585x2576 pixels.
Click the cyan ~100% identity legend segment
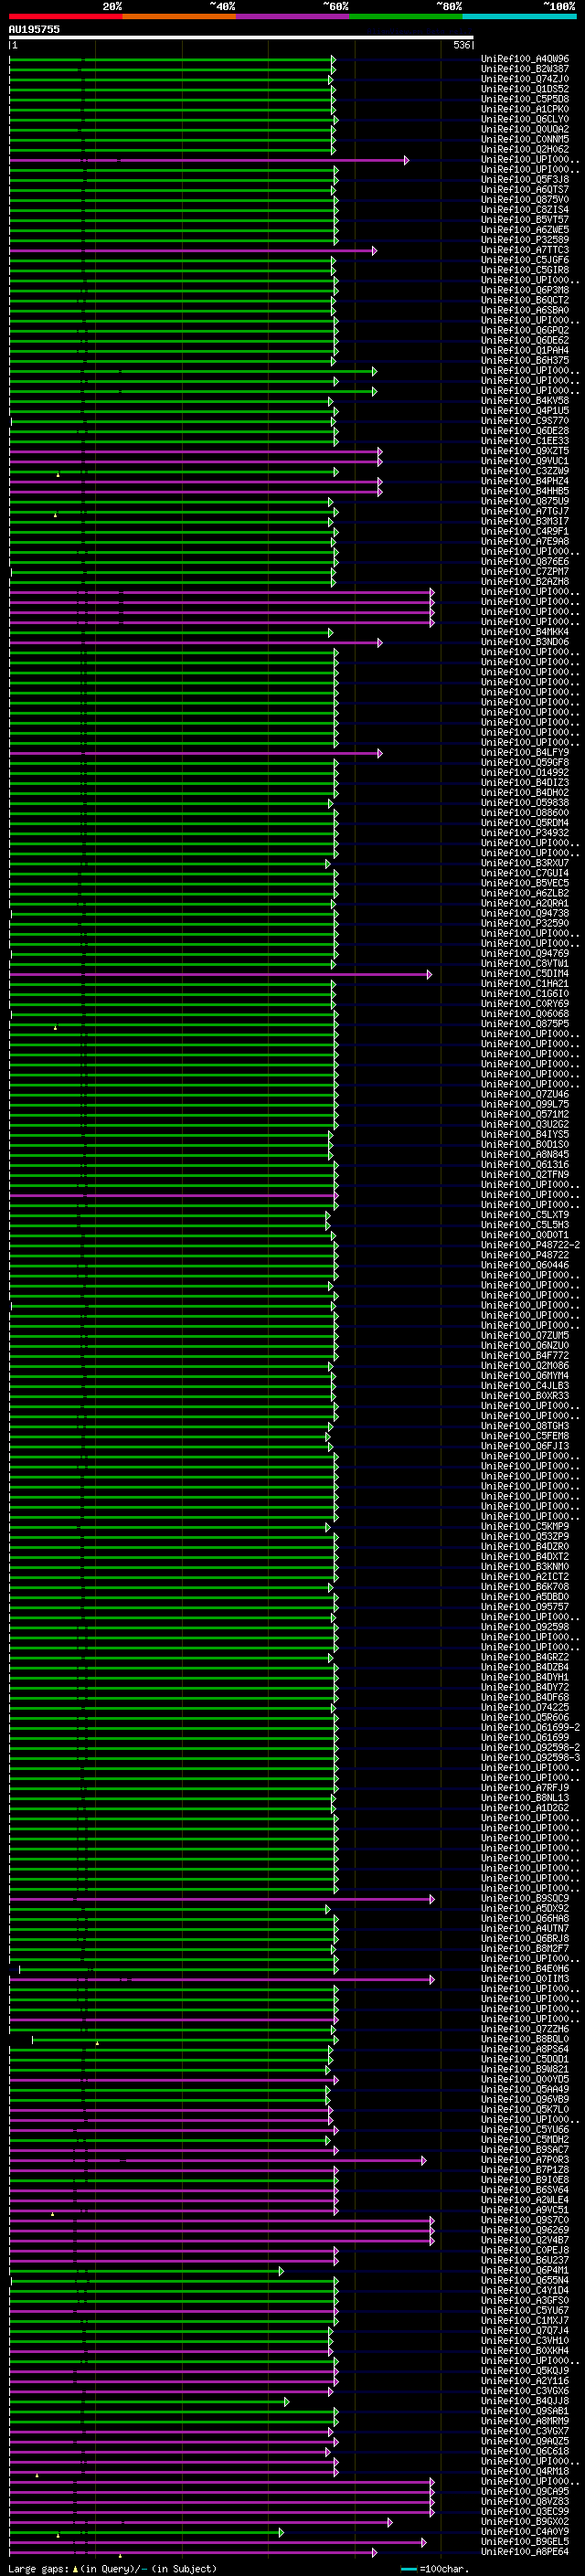click(519, 17)
